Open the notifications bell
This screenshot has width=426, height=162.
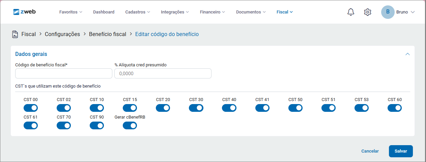pos(351,12)
